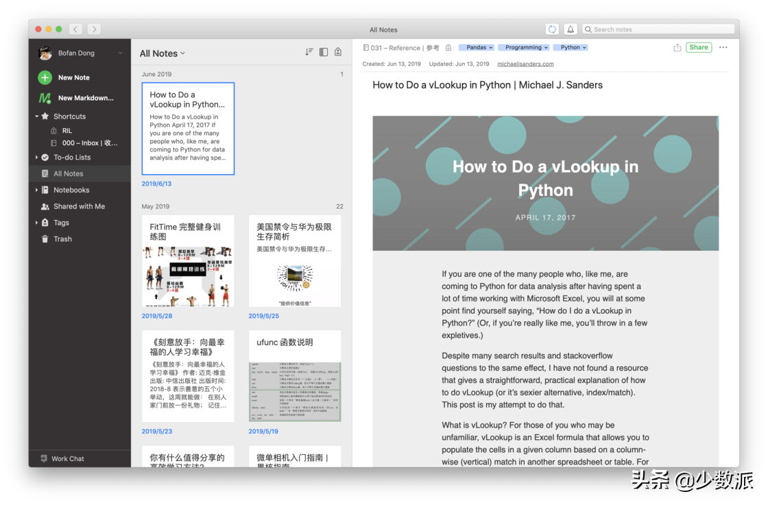Image resolution: width=768 pixels, height=505 pixels.
Task: Create a New Markdown note
Action: [76, 98]
